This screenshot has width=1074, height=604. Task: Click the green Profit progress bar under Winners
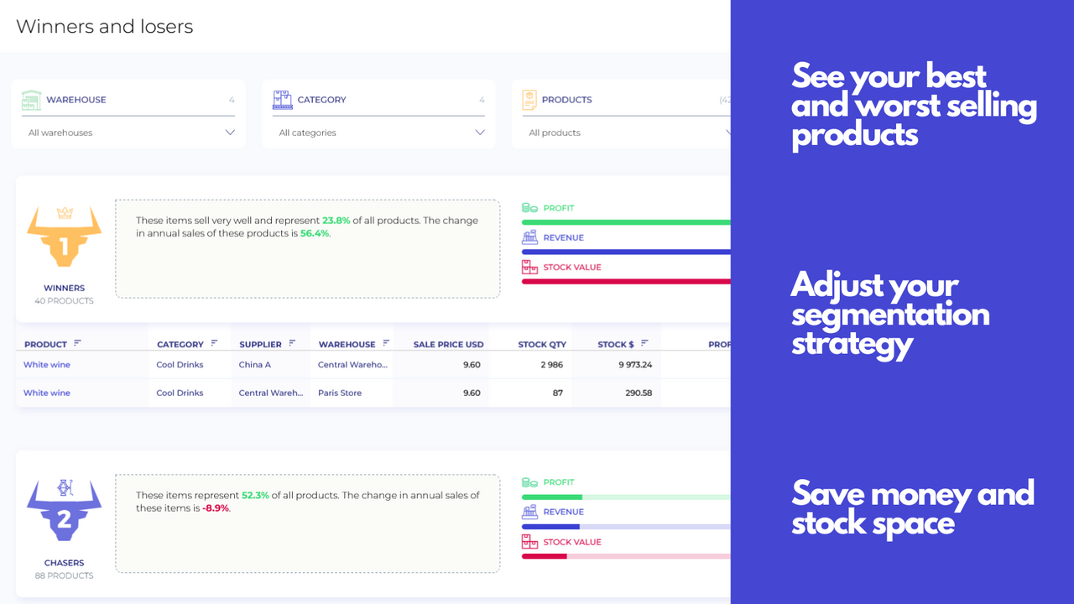[x=625, y=221]
